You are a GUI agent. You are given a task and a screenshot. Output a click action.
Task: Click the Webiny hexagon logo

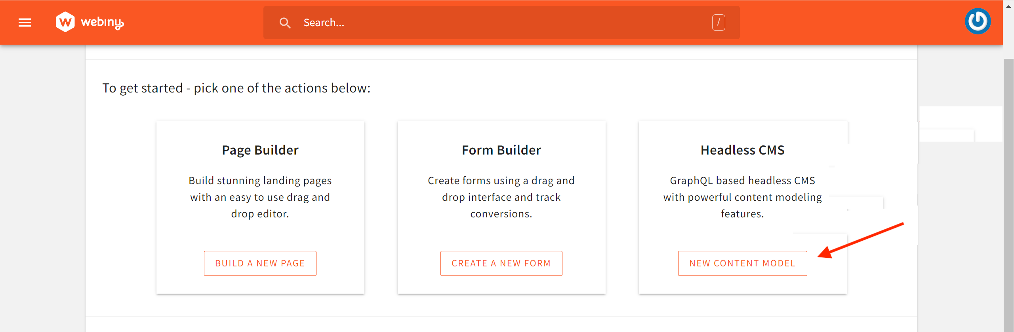pyautogui.click(x=65, y=22)
